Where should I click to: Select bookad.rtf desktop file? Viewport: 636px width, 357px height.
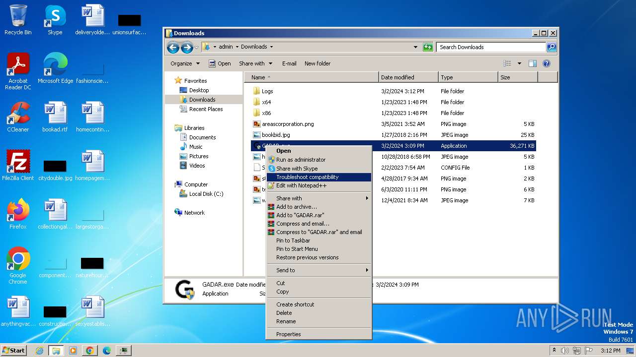point(55,118)
